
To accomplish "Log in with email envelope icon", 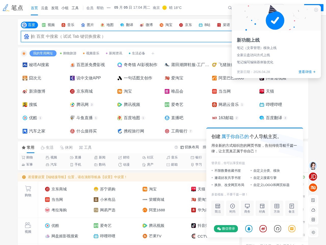I will (x=292, y=229).
